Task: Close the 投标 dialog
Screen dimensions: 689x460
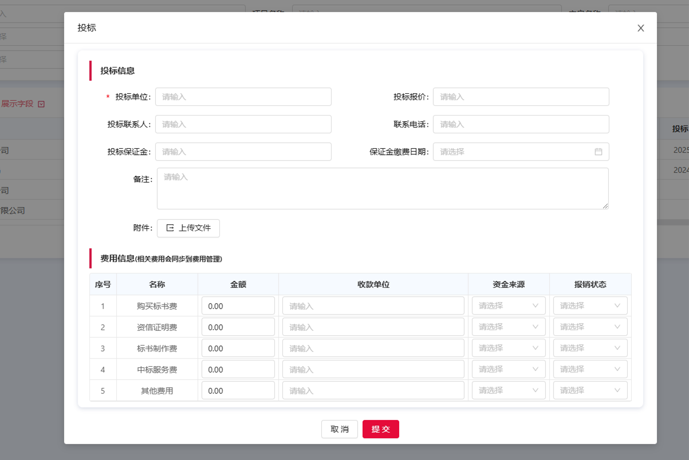Action: point(640,27)
